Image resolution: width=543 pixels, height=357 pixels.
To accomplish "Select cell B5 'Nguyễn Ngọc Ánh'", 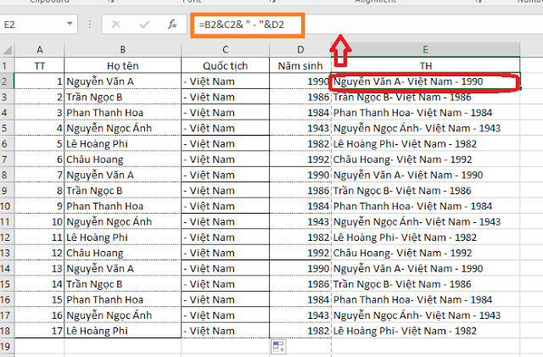I will point(122,128).
